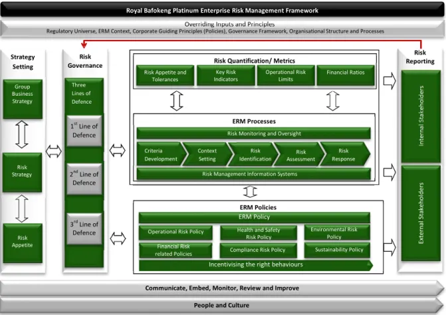This screenshot has width=446, height=315.
Task: Open the Operational Risk Limits box
Action: point(286,76)
